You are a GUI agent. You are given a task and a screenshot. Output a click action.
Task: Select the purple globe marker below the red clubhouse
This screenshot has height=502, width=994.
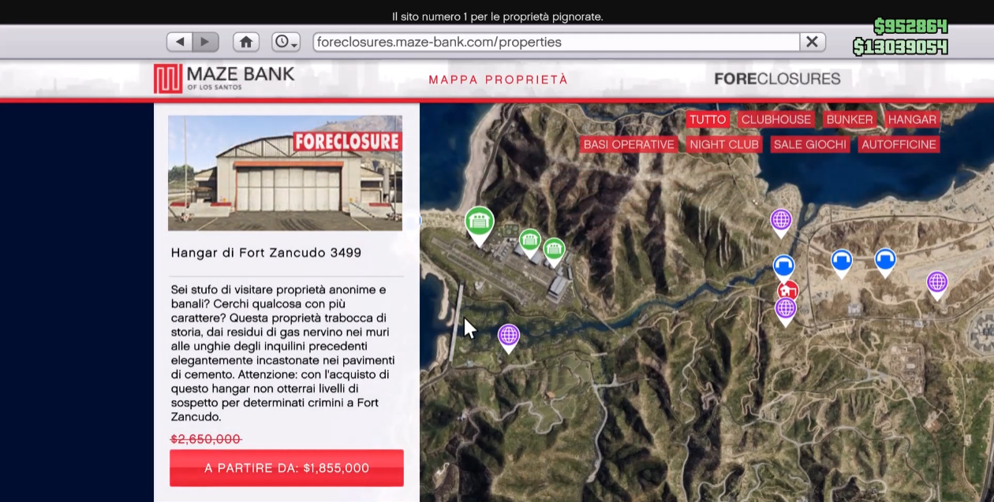pyautogui.click(x=785, y=309)
